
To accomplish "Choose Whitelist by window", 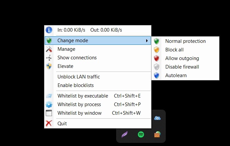I will click(80, 113).
